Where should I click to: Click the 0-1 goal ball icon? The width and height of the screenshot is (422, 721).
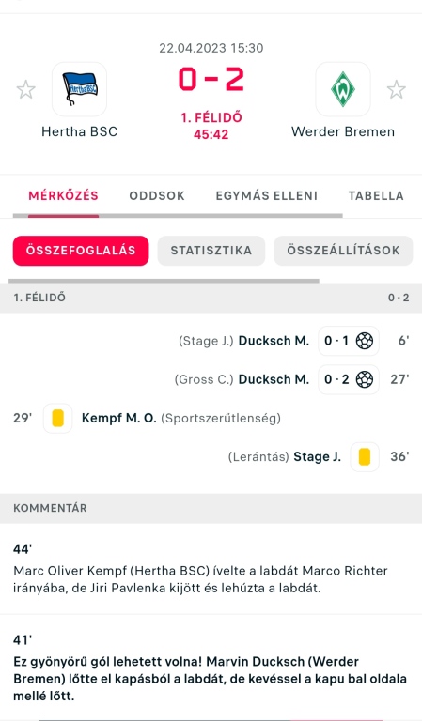[365, 341]
